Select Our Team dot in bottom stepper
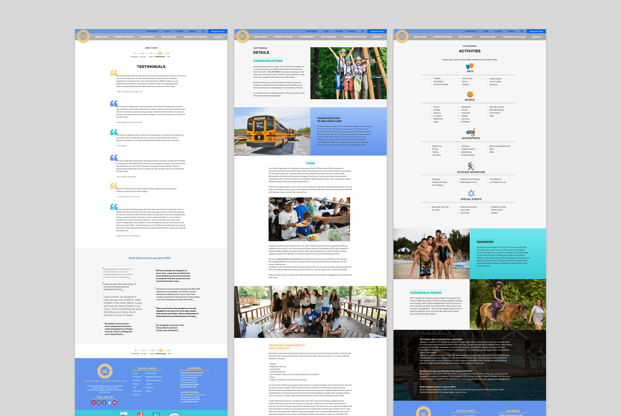The width and height of the screenshot is (621, 416). pyautogui.click(x=144, y=350)
